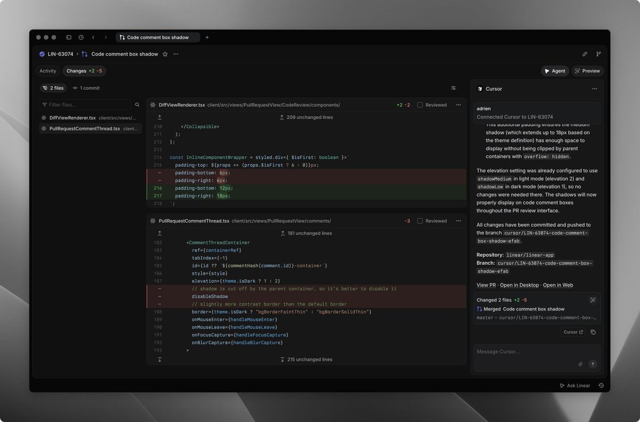This screenshot has height=422, width=640.
Task: Copy the link with the chain icon
Action: (x=585, y=54)
